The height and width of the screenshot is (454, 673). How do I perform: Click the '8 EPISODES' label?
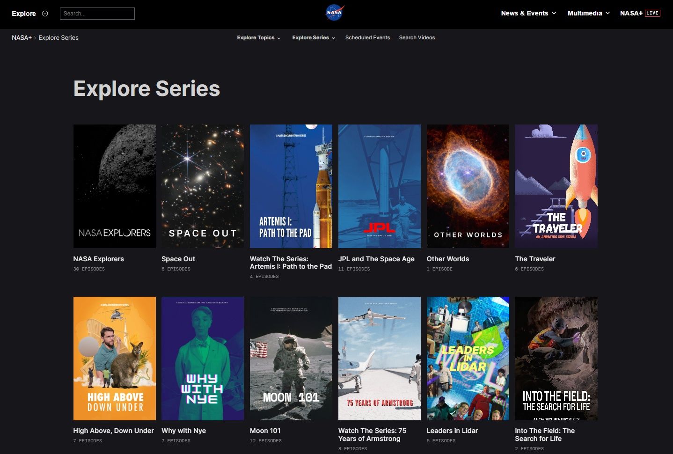[x=353, y=449]
